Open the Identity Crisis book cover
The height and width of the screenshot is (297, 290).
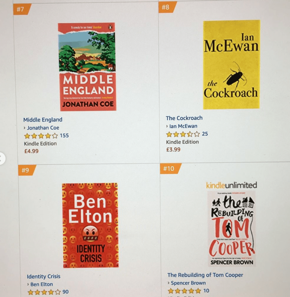point(90,225)
